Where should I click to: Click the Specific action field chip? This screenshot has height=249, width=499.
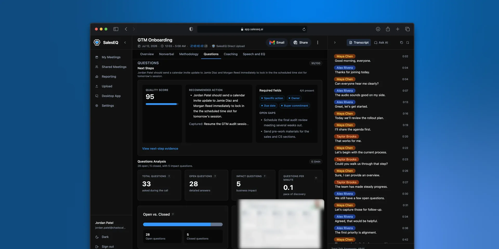point(272,98)
